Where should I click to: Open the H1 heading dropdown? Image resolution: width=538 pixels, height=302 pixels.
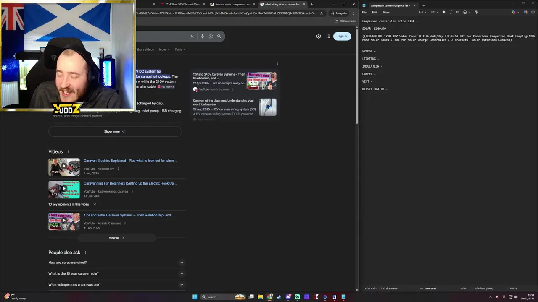pos(422,12)
